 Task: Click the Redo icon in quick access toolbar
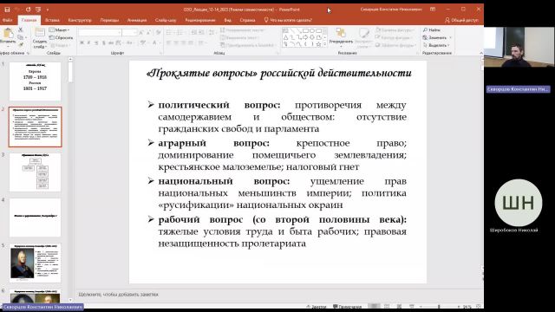click(28, 10)
